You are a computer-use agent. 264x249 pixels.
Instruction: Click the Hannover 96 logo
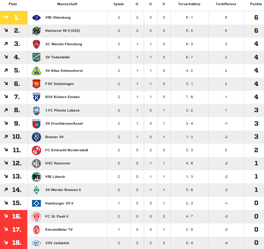pyautogui.click(x=36, y=31)
